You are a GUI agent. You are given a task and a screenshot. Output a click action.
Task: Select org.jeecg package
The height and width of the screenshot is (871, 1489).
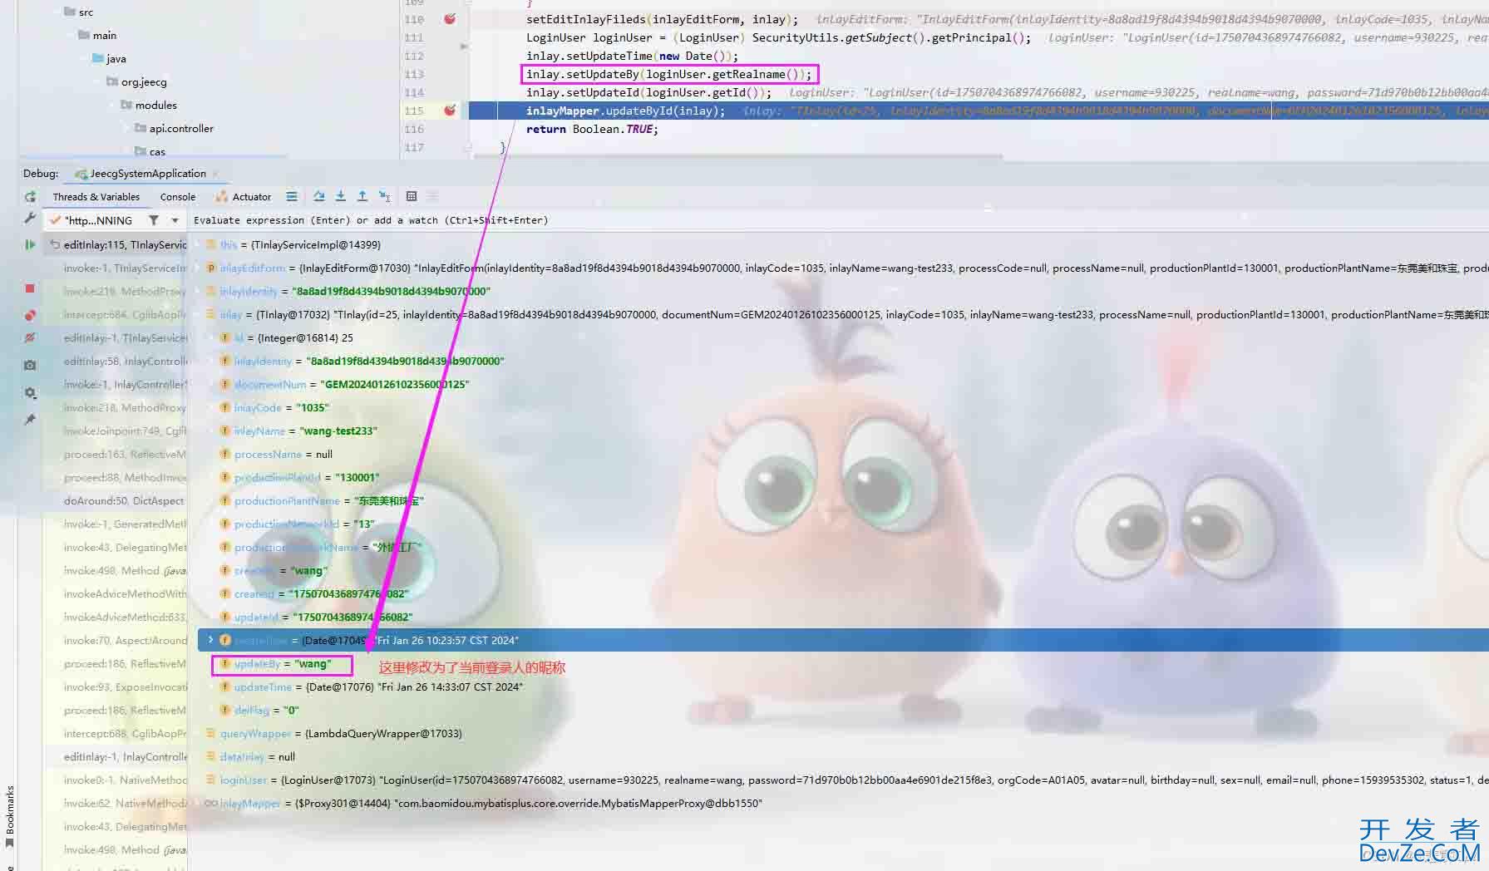click(x=136, y=81)
